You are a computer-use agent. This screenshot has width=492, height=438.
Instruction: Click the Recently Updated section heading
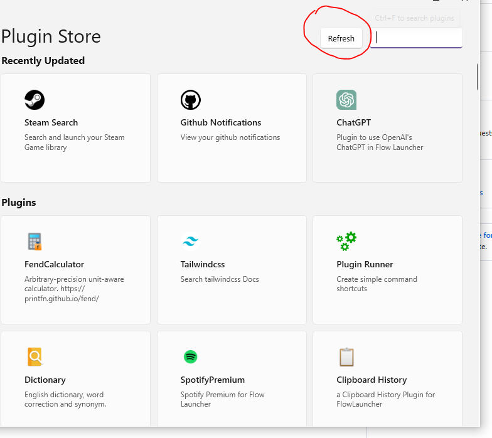click(x=43, y=60)
